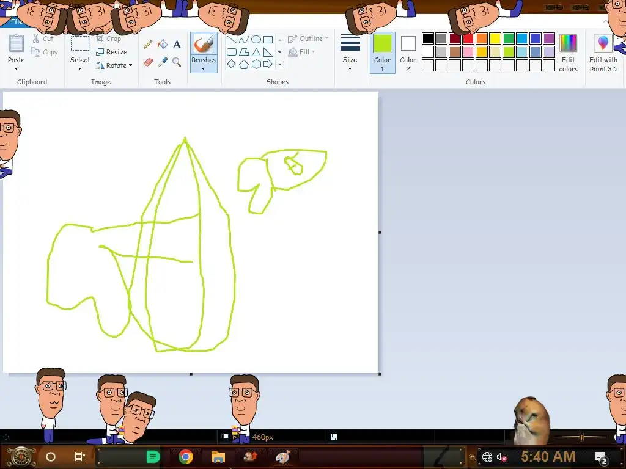Viewport: 626px width, 469px height.
Task: Choose the Pentagon shape
Action: click(244, 64)
